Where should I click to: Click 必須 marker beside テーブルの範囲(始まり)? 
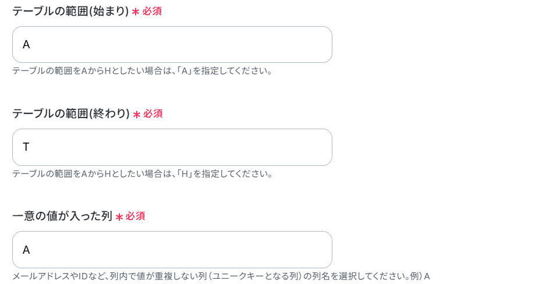(x=152, y=11)
